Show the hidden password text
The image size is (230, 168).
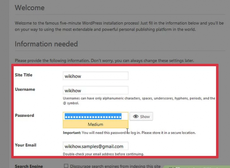141,117
